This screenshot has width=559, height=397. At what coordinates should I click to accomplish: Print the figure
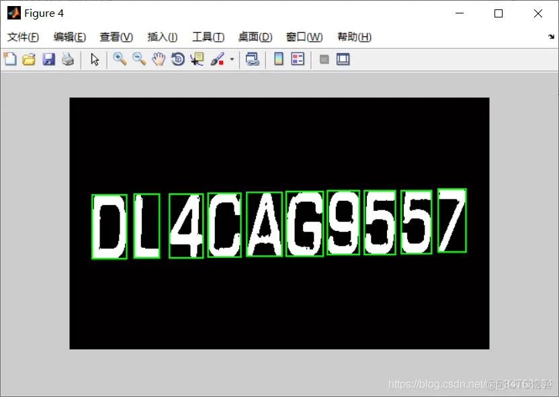point(68,59)
